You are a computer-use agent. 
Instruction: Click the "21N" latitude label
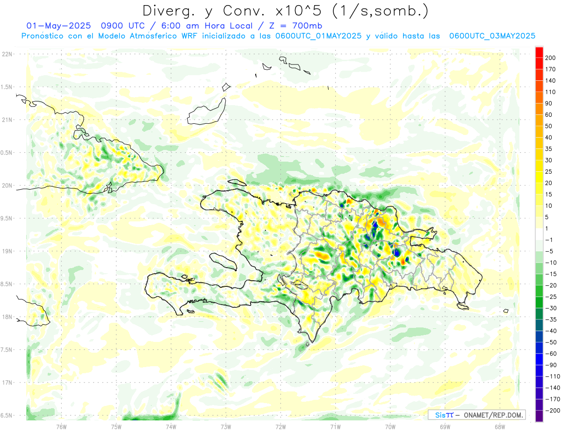coord(7,120)
